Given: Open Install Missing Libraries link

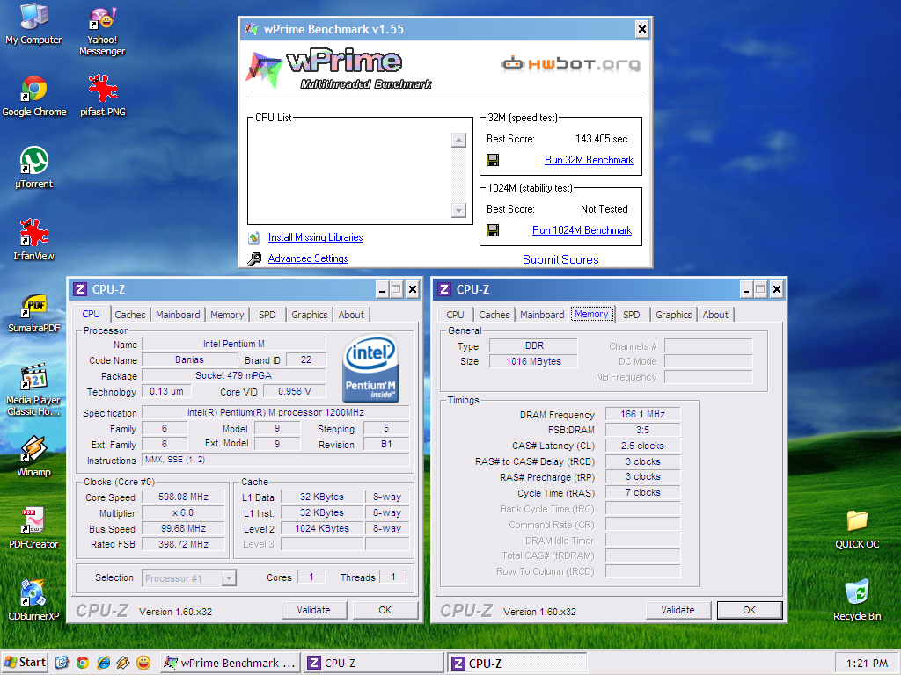Looking at the screenshot, I should point(316,237).
